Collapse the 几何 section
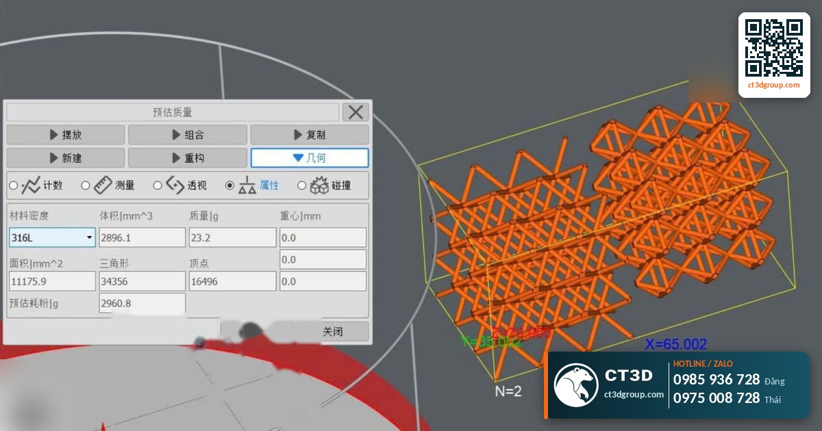This screenshot has width=822, height=431. tap(310, 158)
